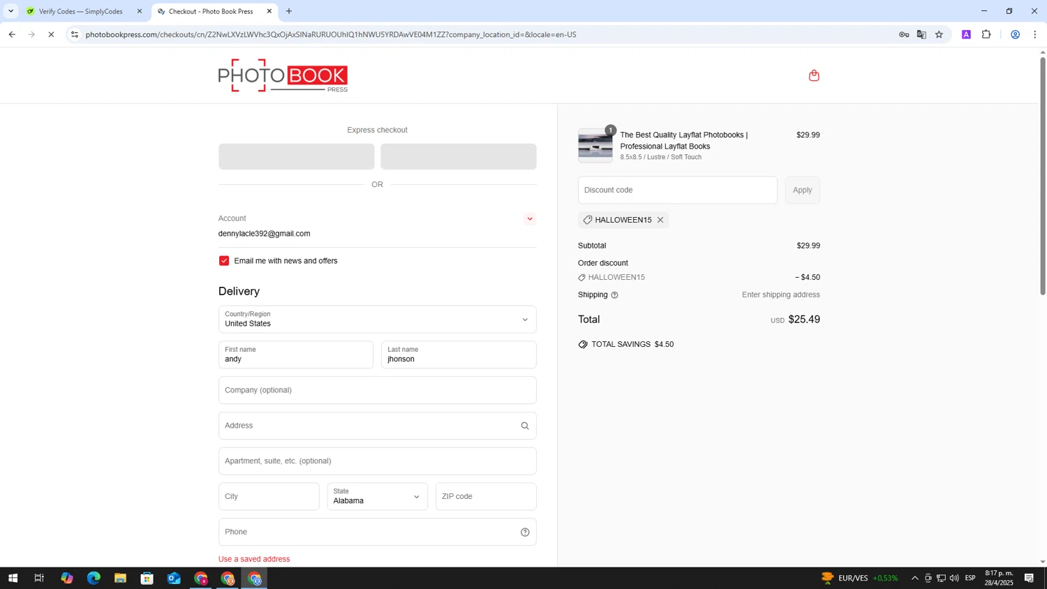The width and height of the screenshot is (1047, 589).
Task: Open File Explorer from taskbar
Action: coord(120,578)
